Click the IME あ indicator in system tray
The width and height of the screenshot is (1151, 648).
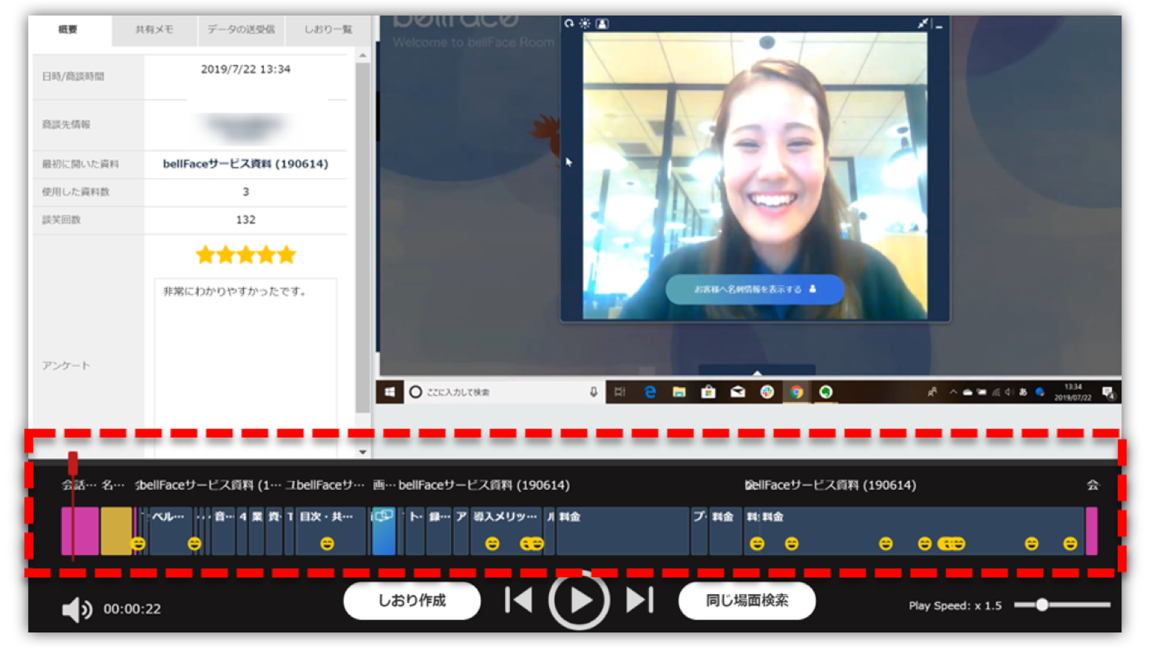coord(1023,392)
